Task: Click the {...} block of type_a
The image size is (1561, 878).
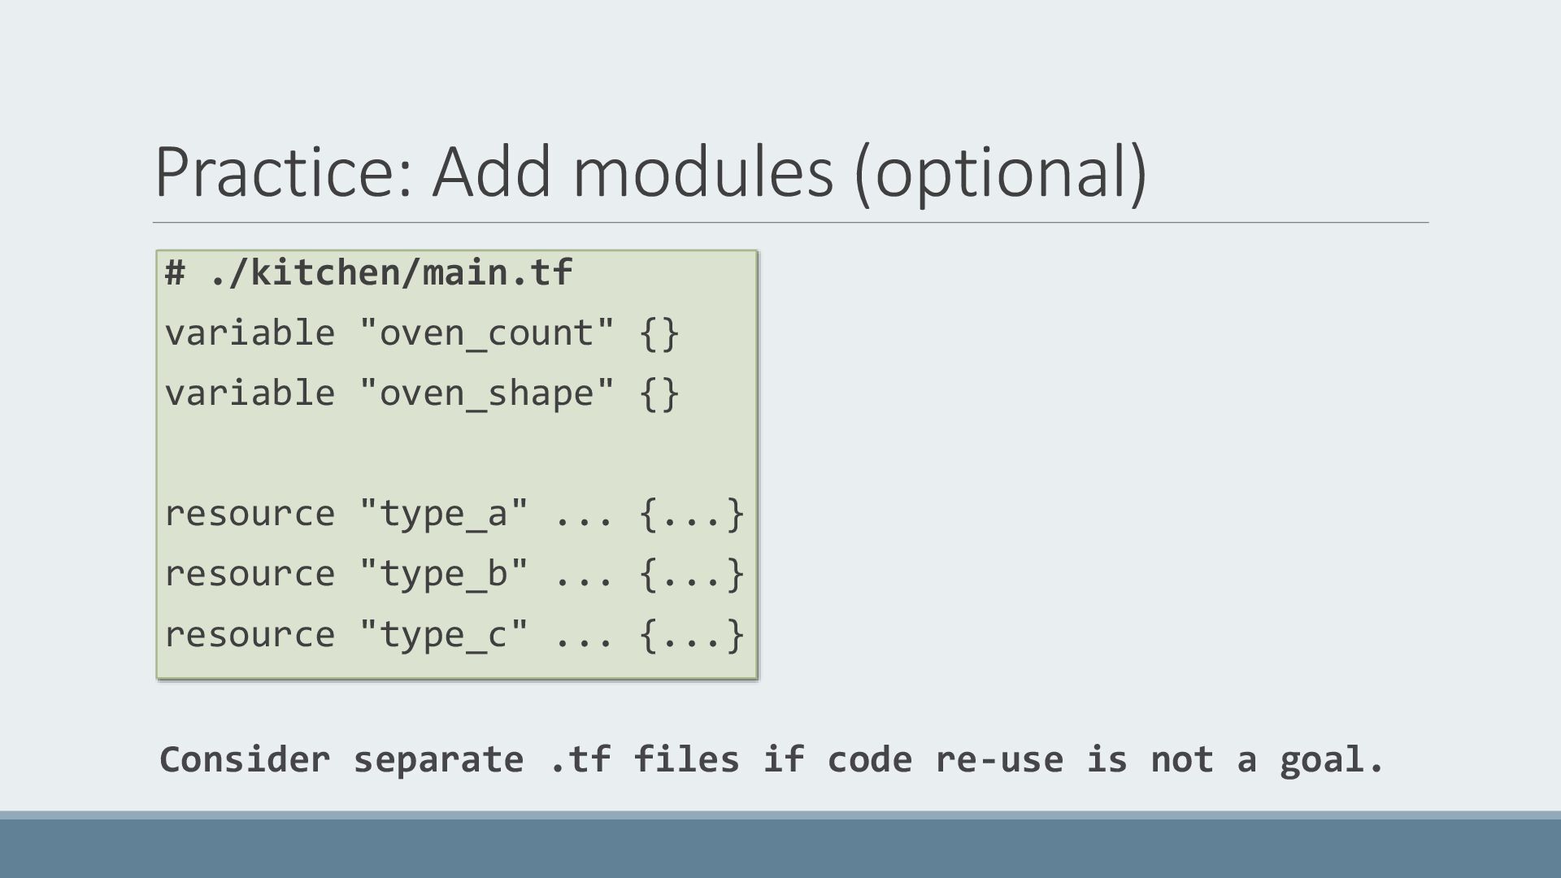Action: [x=692, y=514]
